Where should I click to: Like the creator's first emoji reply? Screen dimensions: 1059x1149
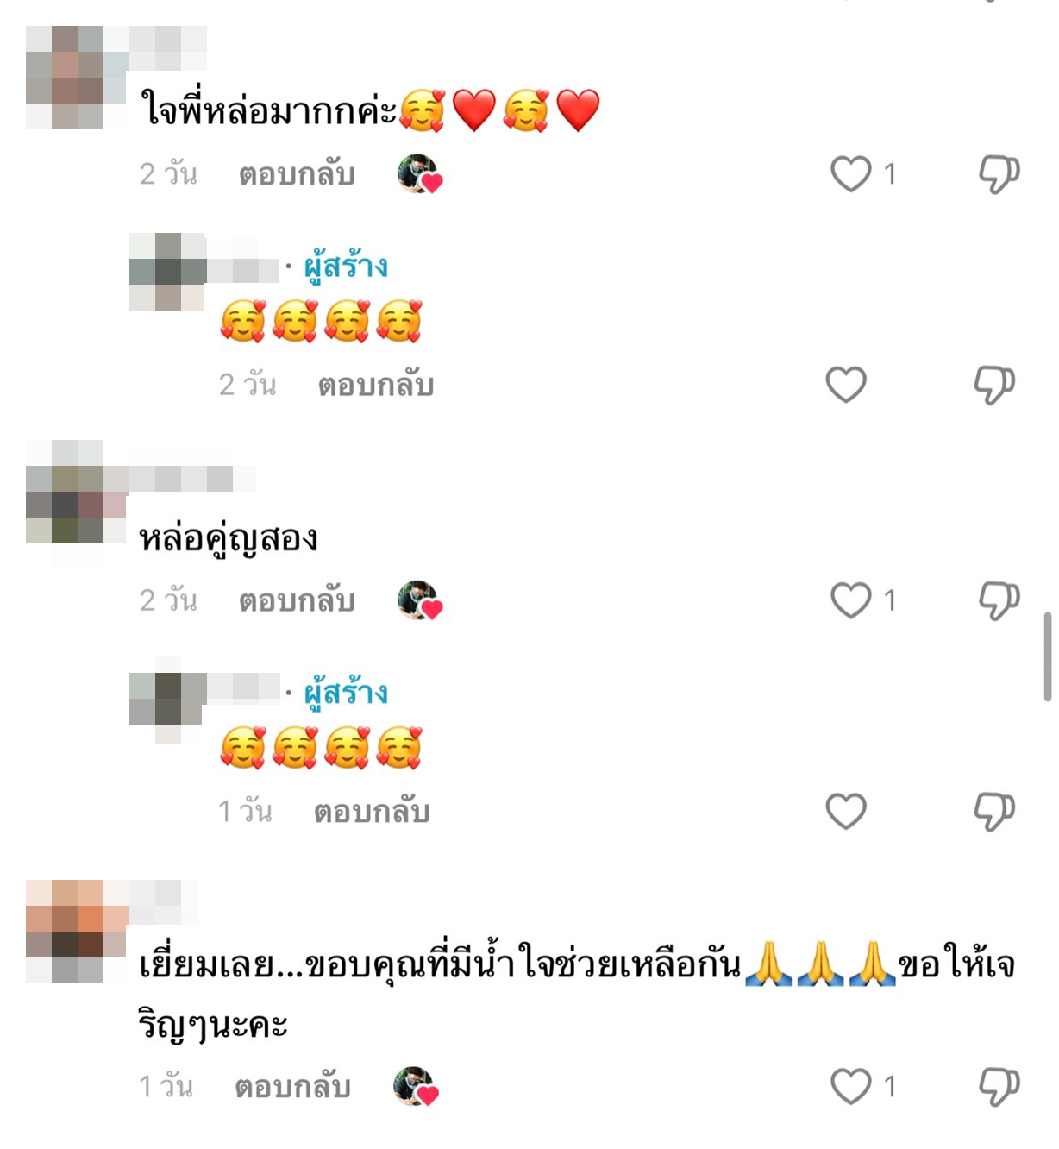click(x=846, y=385)
